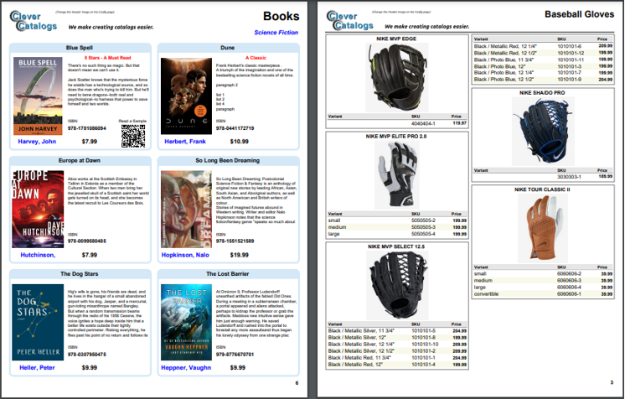Click the $10.99 price of Dune
Screen dimensions: 625x399
pos(239,142)
